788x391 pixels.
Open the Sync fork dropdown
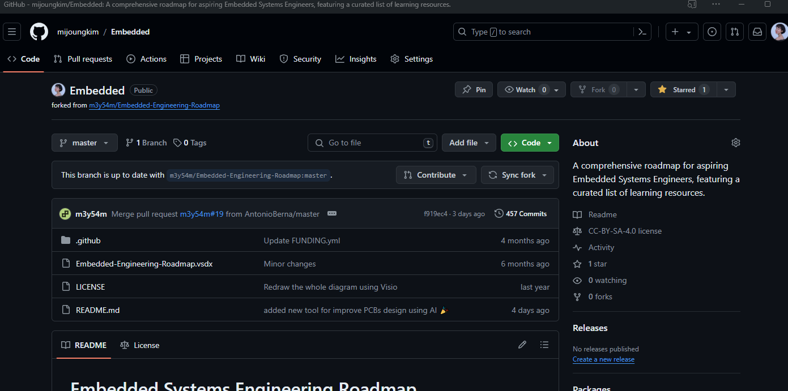(518, 175)
